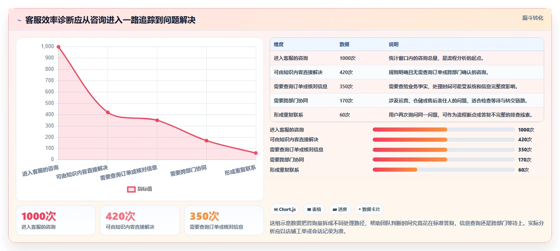560x251 pixels.
Task: Click the 420次 value in the table
Action: click(346, 72)
